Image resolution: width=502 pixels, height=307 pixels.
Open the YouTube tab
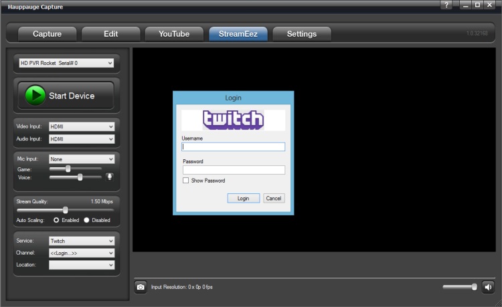pyautogui.click(x=174, y=34)
